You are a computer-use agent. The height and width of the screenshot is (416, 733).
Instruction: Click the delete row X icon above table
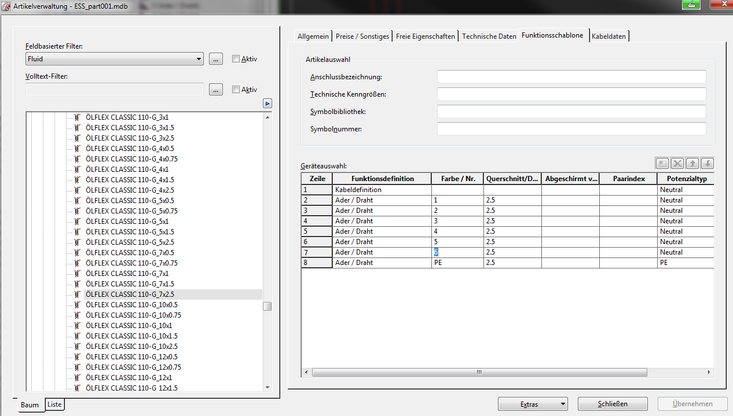tap(677, 164)
